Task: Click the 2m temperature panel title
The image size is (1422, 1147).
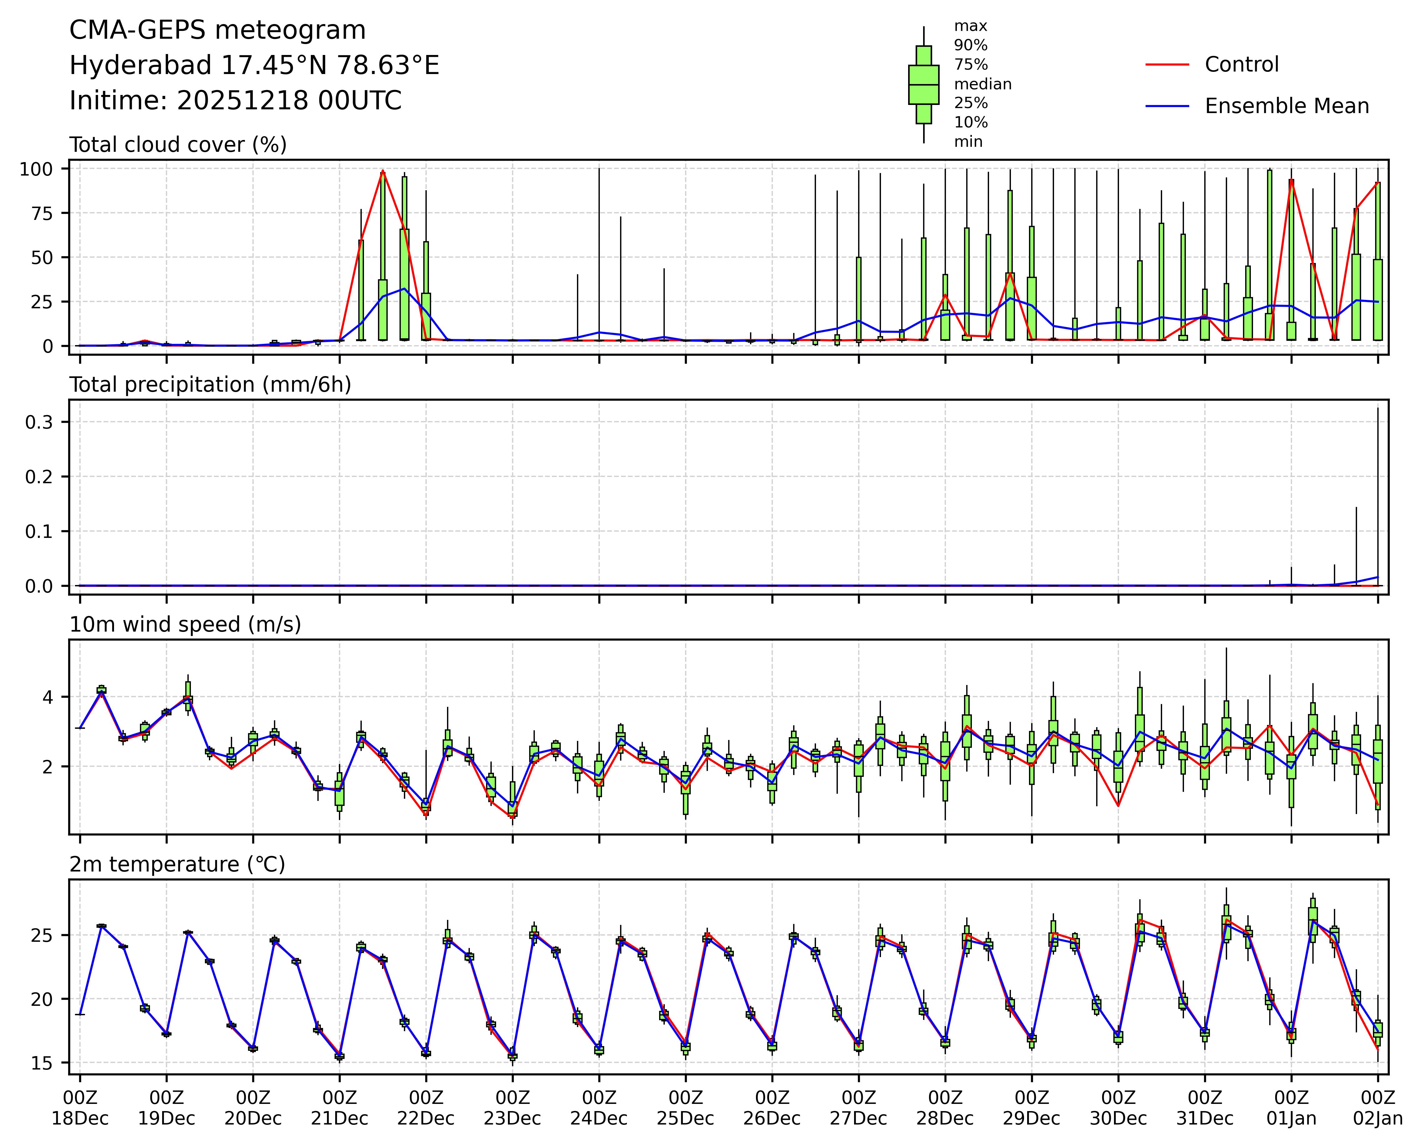Action: click(177, 864)
